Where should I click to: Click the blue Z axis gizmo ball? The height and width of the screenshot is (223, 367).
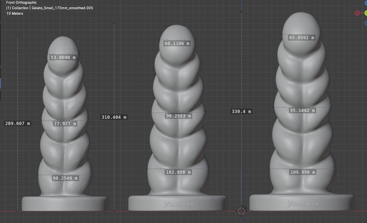coord(366,3)
